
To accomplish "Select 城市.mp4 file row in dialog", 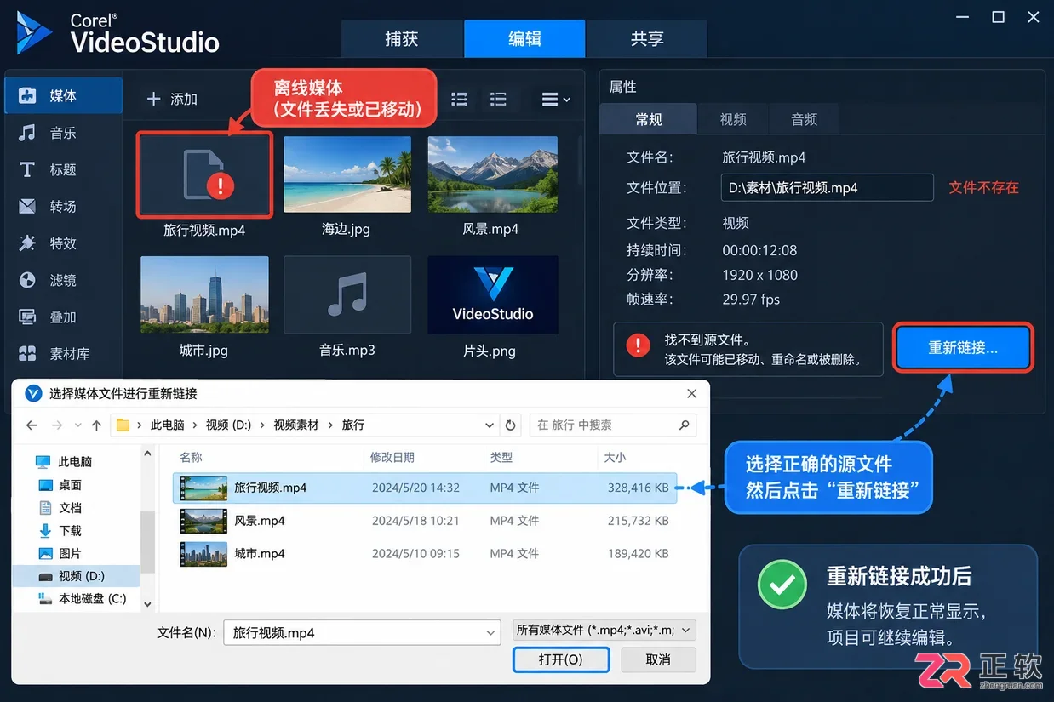I will point(425,553).
